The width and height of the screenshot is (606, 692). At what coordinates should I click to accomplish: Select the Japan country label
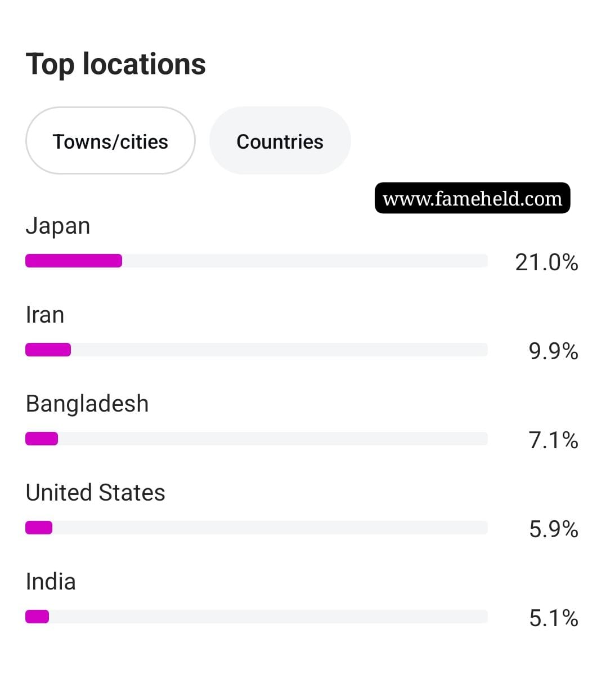[x=58, y=226]
